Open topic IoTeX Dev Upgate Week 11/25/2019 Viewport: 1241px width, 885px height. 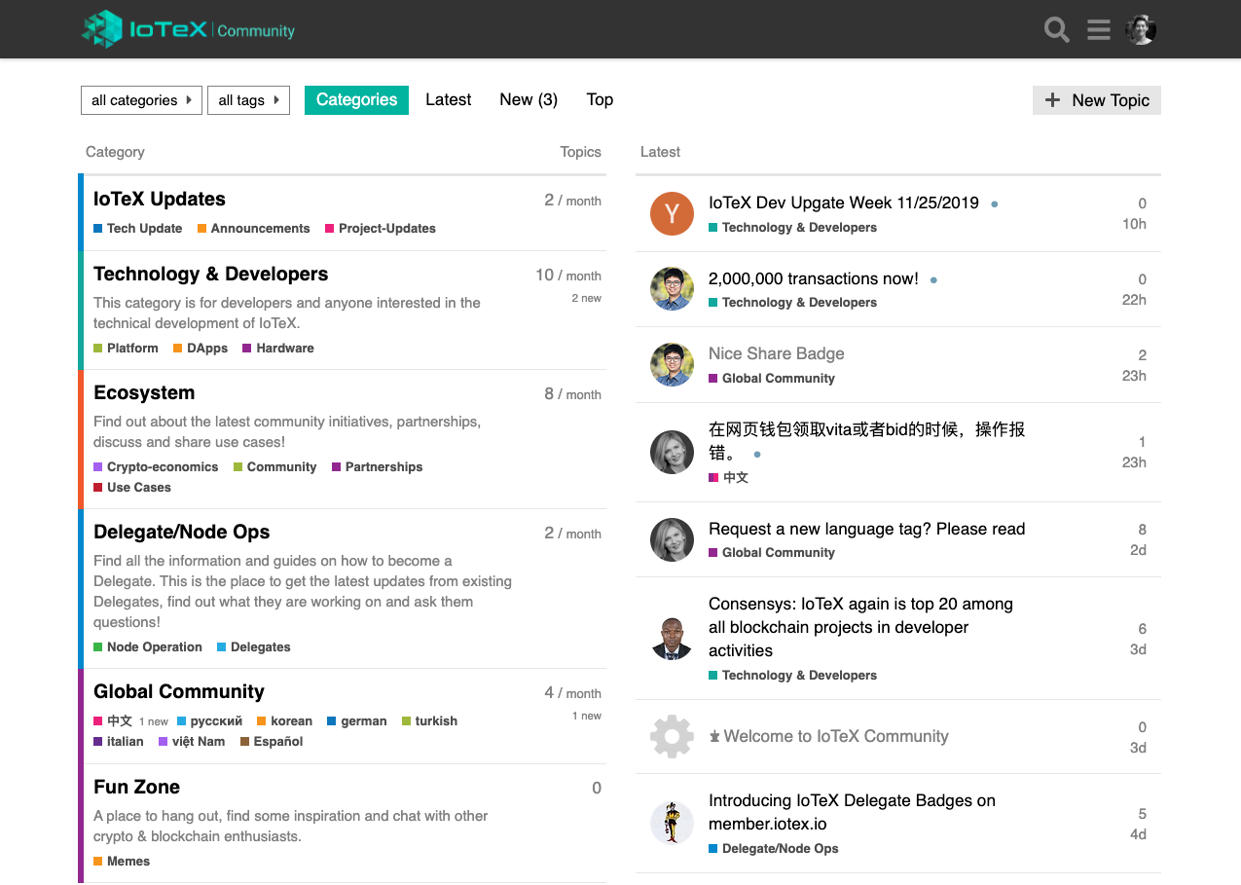point(844,203)
